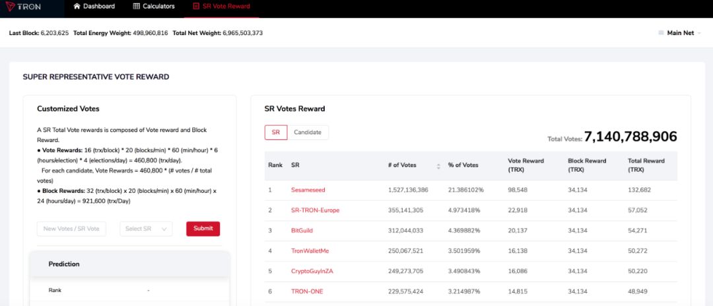Click vote count 312,044,033
713x306 pixels.
[406, 231]
